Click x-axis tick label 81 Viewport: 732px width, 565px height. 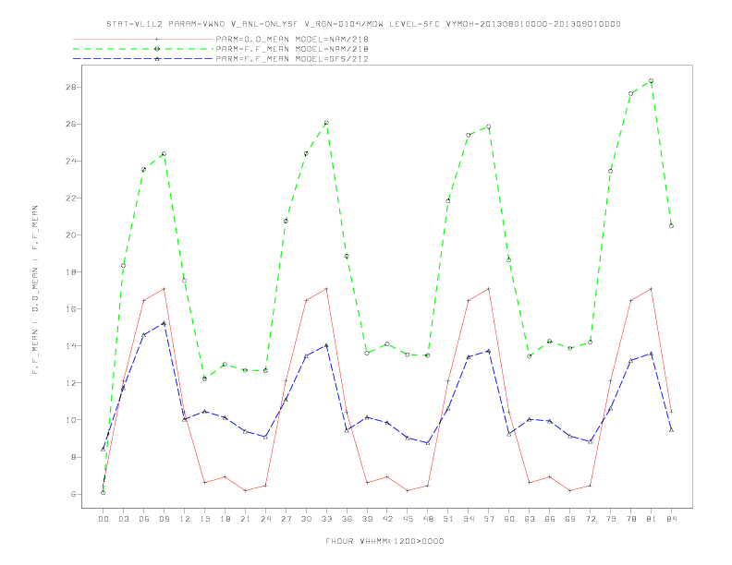[x=652, y=519]
